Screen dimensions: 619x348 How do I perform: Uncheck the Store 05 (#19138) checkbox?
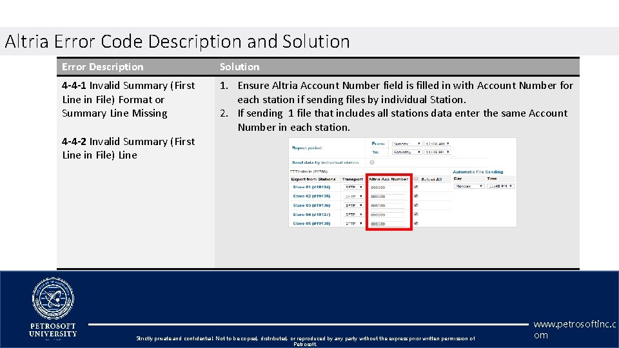click(416, 224)
